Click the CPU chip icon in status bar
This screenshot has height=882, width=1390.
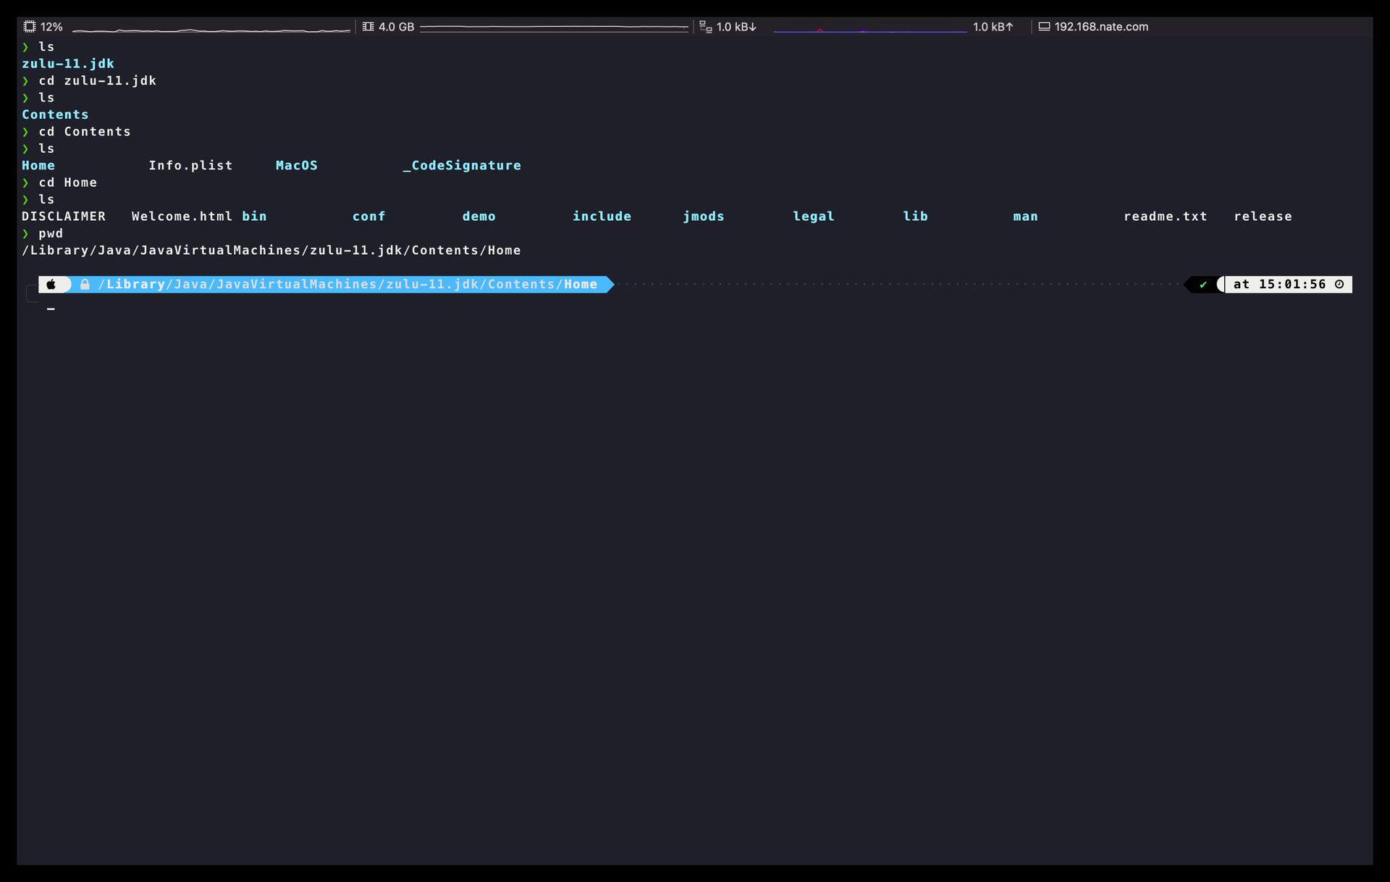[30, 27]
